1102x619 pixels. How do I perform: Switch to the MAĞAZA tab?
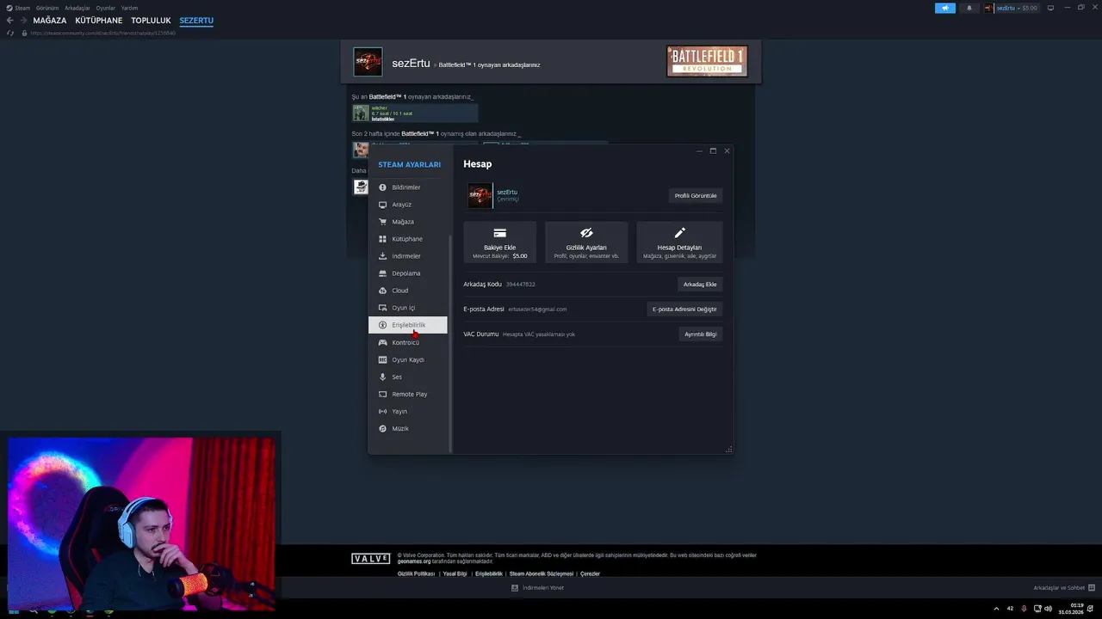tap(50, 21)
